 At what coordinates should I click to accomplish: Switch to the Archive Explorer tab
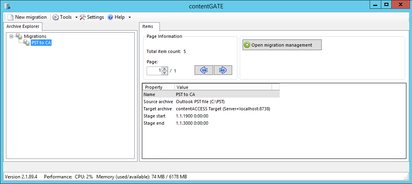tap(23, 26)
